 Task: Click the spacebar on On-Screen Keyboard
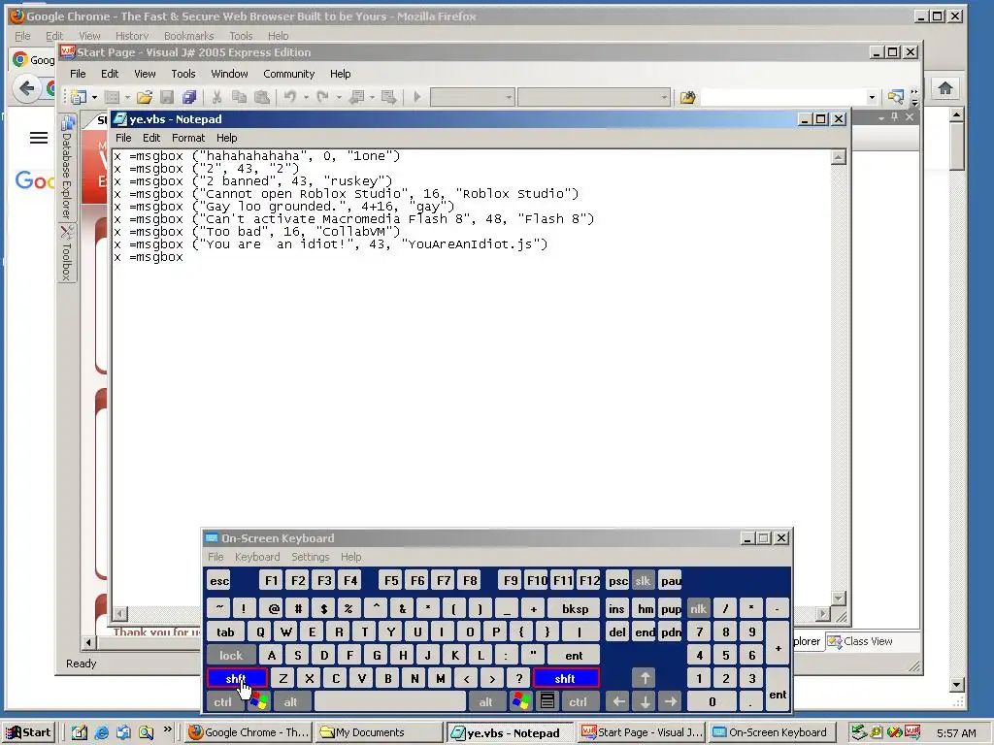pos(390,702)
